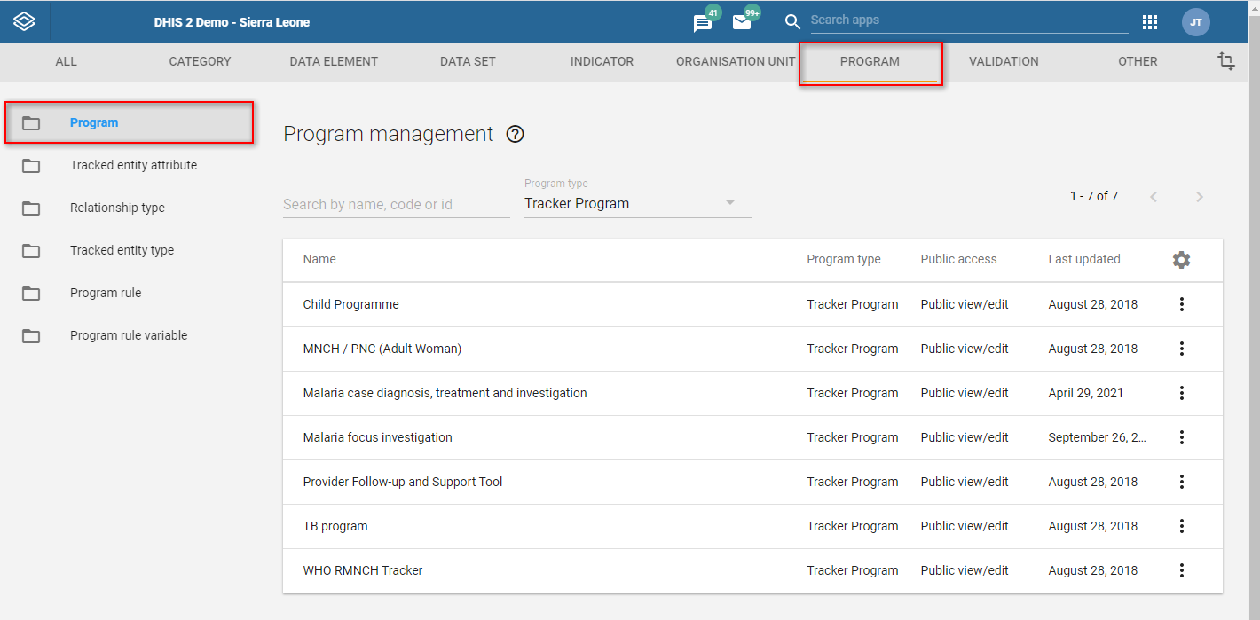Click the crop-style icon in tab bar

[x=1226, y=61]
